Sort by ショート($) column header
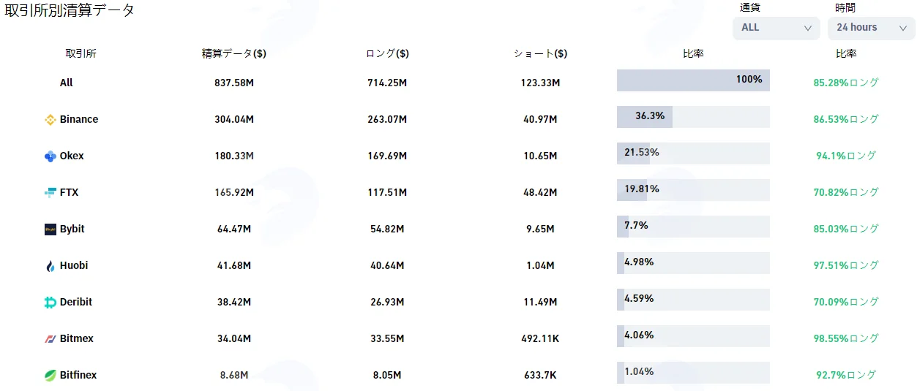 coord(541,53)
